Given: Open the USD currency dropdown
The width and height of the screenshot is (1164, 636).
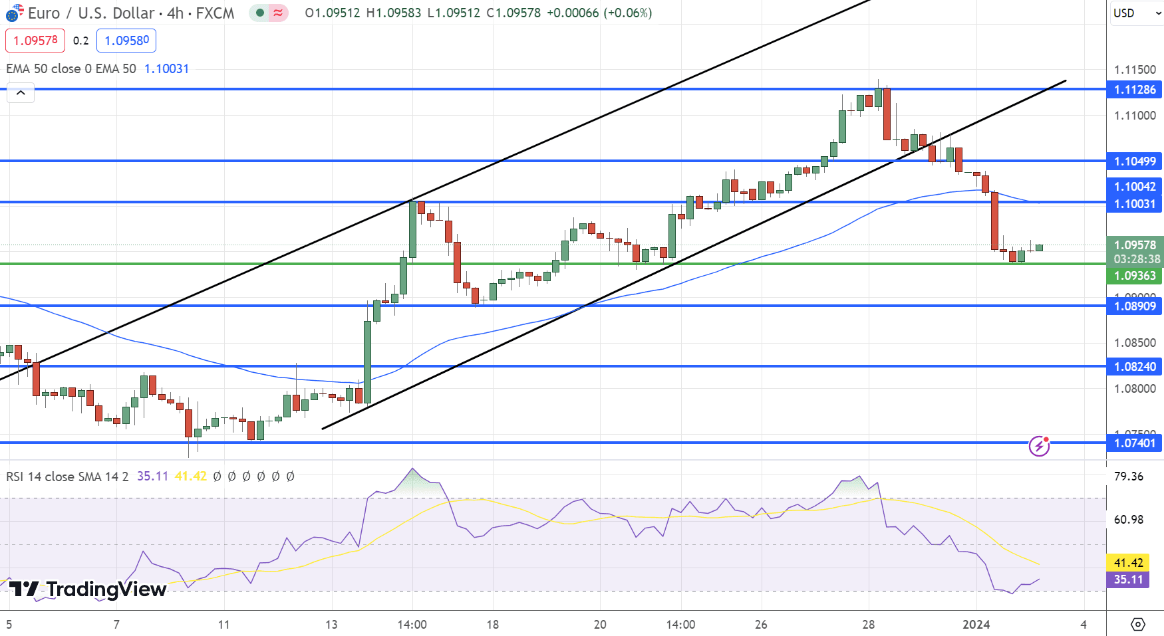Looking at the screenshot, I should point(1136,13).
